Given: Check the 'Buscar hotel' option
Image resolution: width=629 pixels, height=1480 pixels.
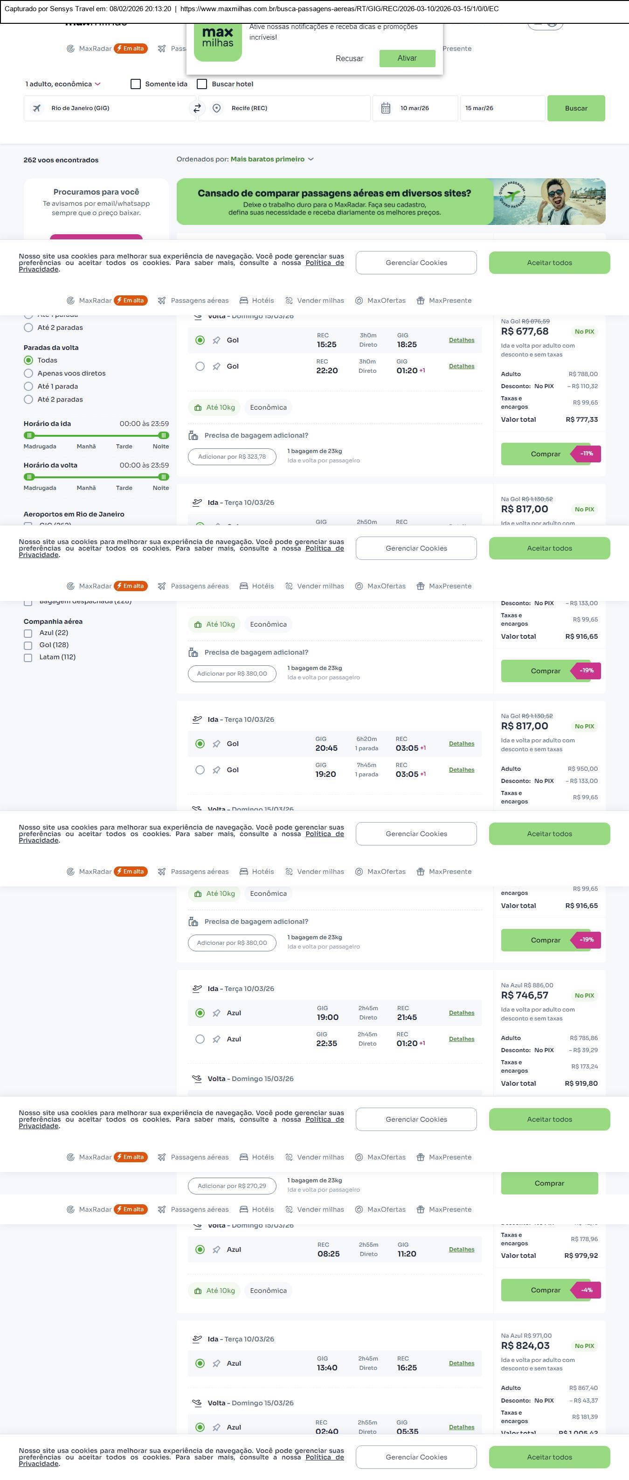Looking at the screenshot, I should coord(202,84).
